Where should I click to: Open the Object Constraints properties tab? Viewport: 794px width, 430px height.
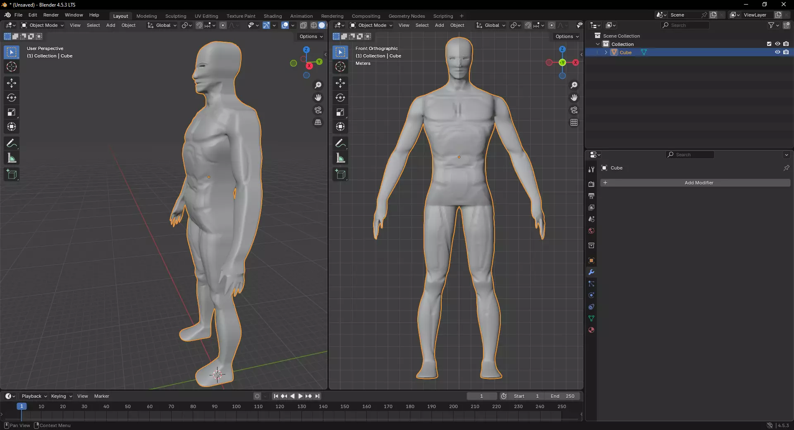(591, 307)
